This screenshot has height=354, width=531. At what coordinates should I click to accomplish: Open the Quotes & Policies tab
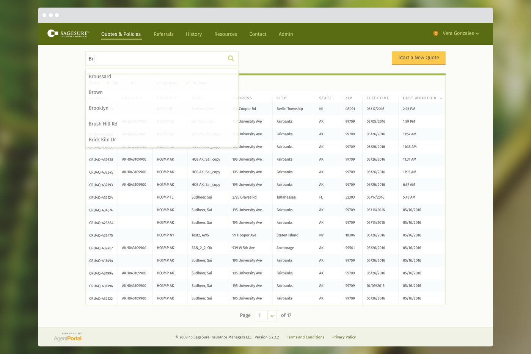[121, 34]
